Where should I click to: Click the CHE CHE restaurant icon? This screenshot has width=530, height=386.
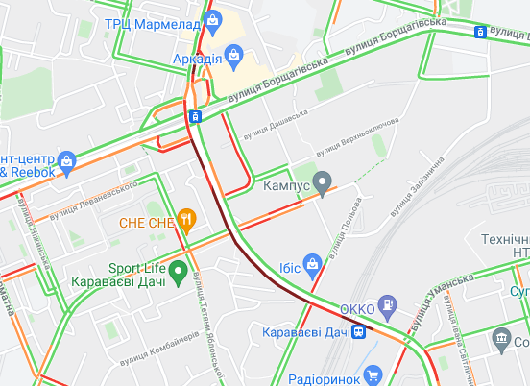[x=186, y=222]
